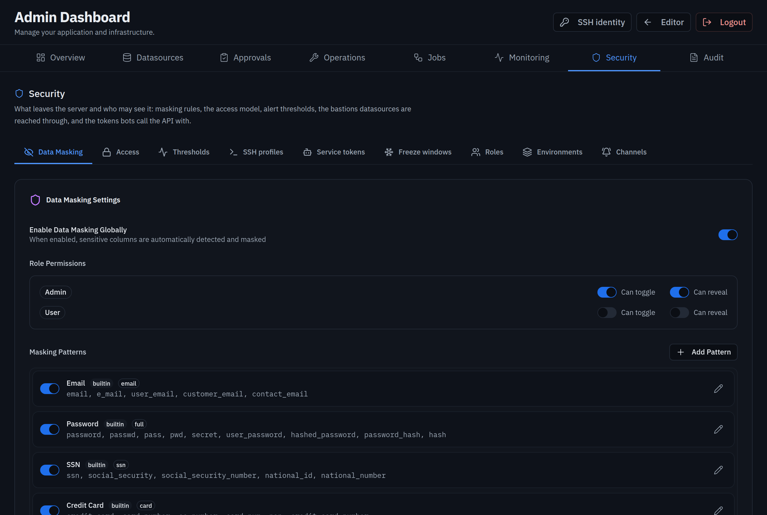The image size is (767, 515).
Task: Click the Logout button
Action: click(x=724, y=22)
